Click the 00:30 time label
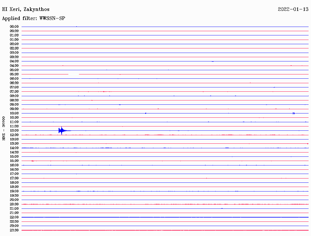This screenshot has width=311, height=236. click(14, 31)
